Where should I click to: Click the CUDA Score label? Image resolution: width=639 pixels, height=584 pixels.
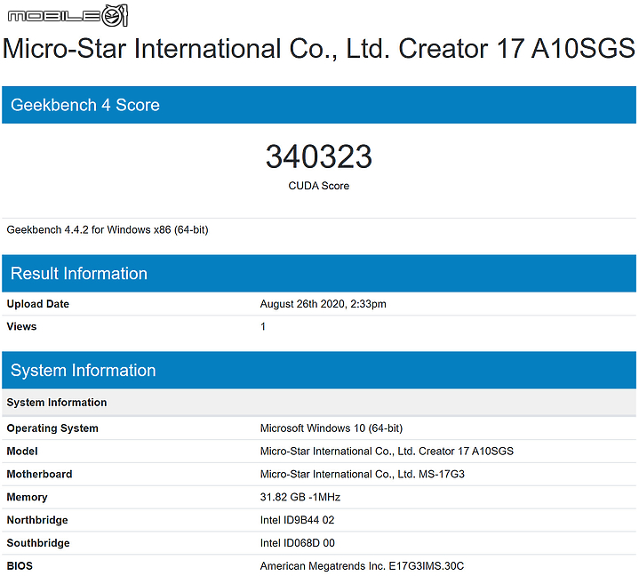click(319, 186)
